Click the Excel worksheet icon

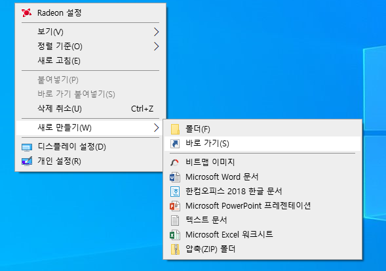[x=175, y=235]
